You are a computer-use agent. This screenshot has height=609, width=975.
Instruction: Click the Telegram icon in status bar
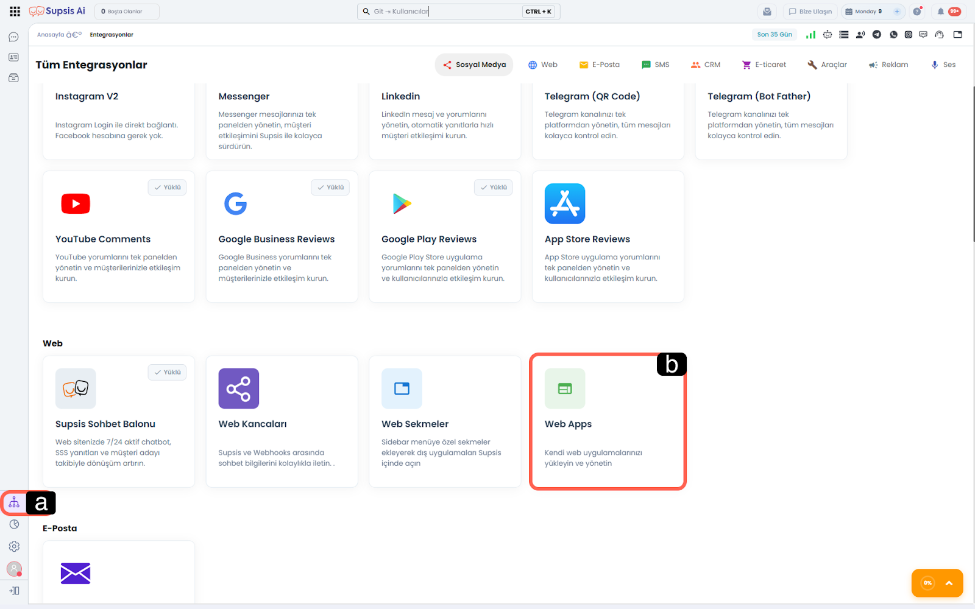876,35
